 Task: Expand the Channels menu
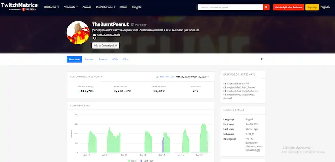coord(71,7)
